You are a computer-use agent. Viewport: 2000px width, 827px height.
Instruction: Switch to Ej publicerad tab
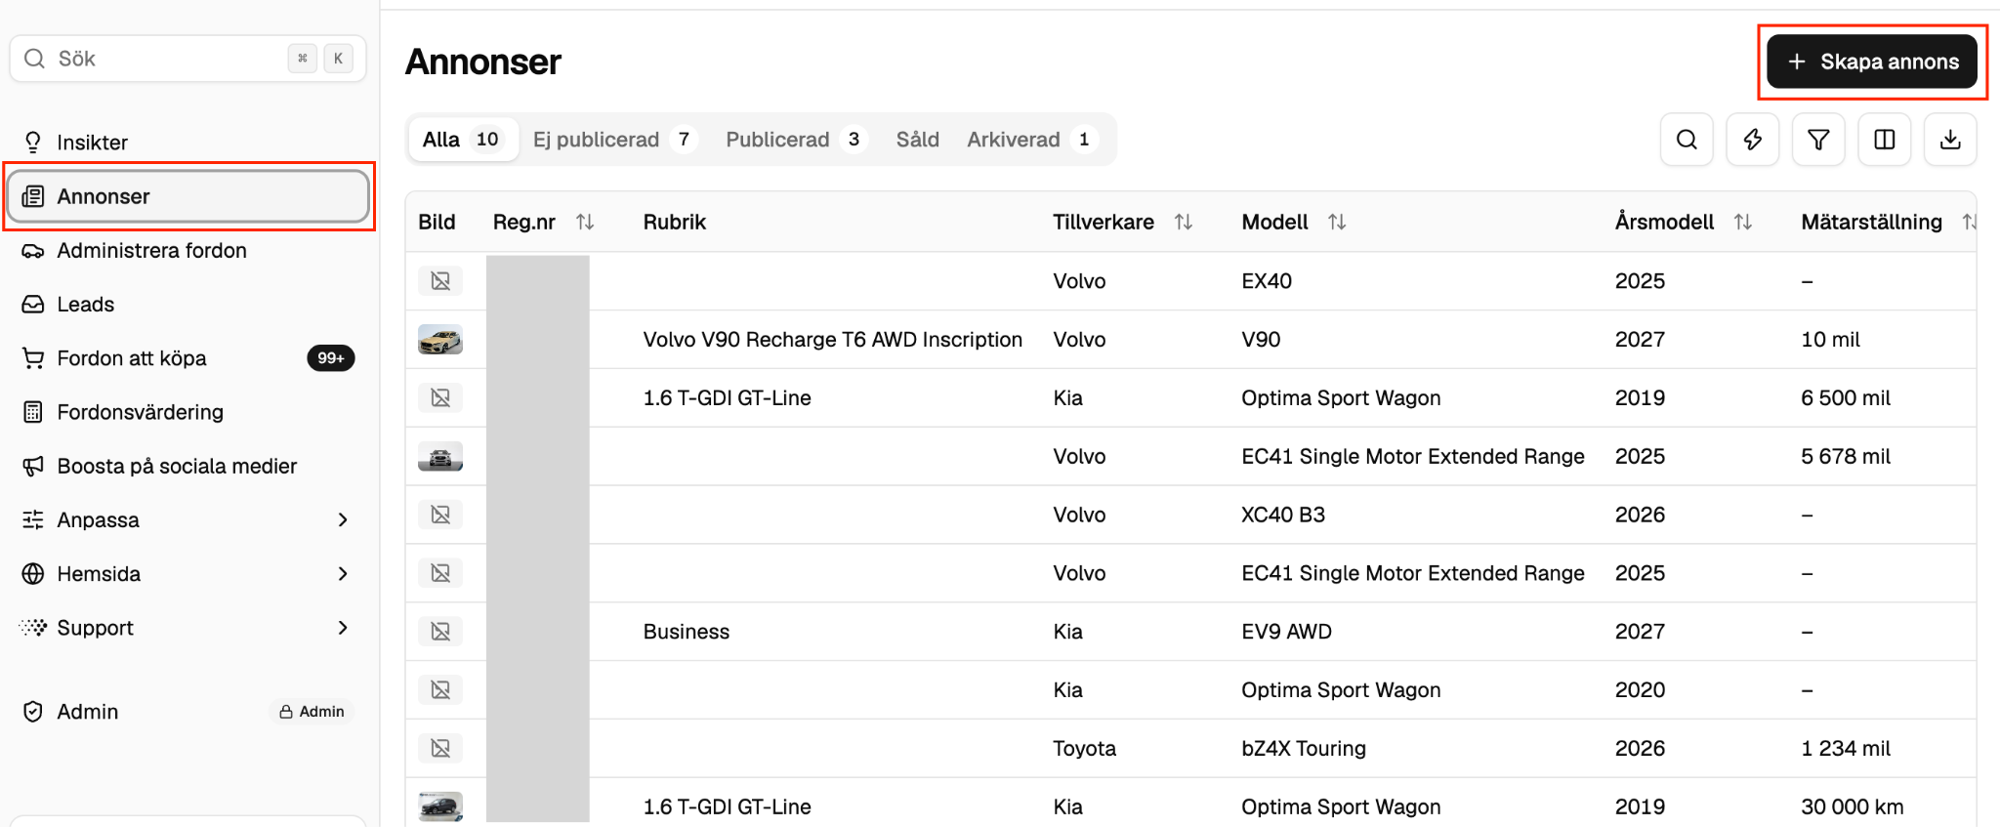(614, 140)
